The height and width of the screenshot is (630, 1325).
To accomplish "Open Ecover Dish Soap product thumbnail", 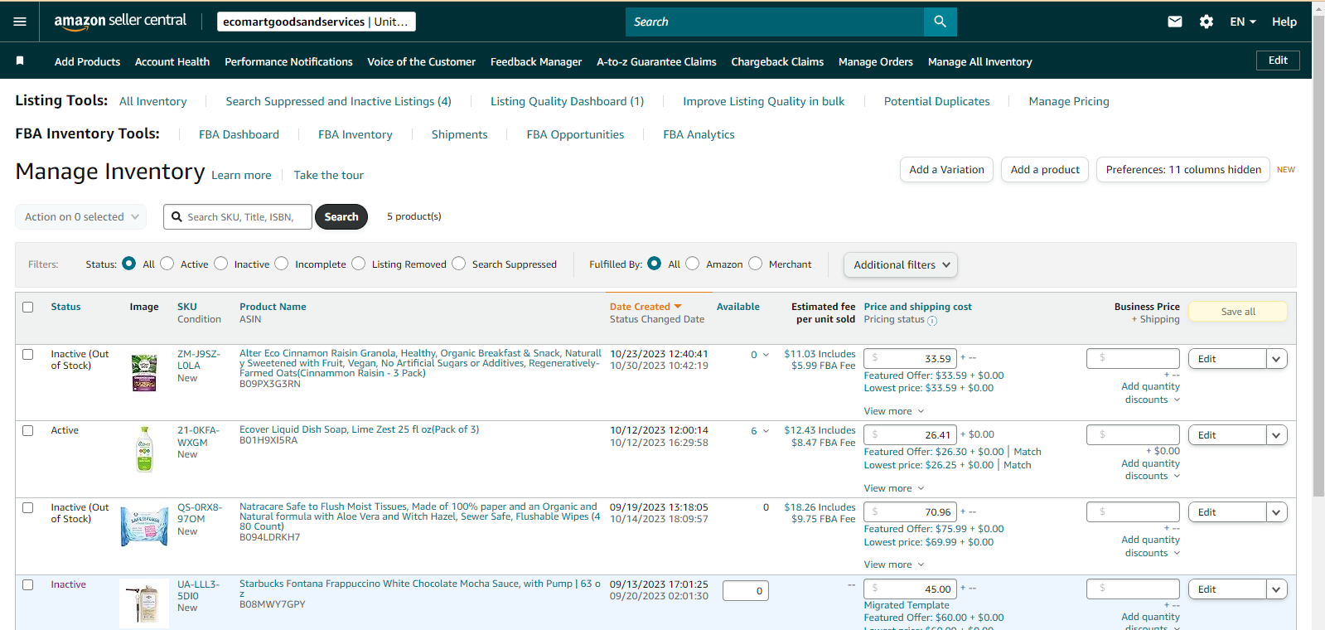I will pyautogui.click(x=145, y=449).
